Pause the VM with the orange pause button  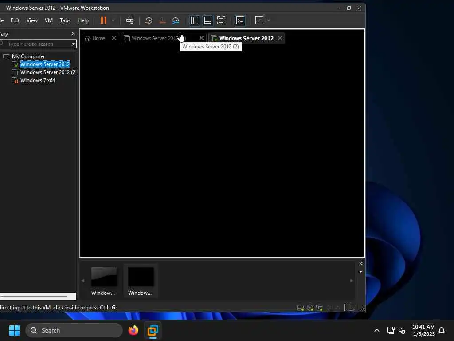pos(103,20)
